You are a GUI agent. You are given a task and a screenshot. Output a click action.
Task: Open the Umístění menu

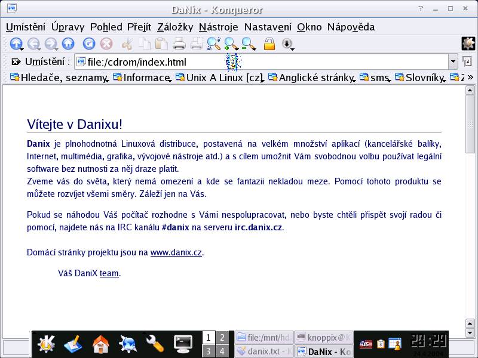coord(26,27)
